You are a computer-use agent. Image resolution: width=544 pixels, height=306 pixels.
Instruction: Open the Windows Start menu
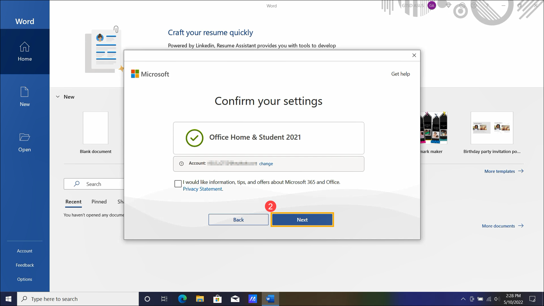(8, 299)
